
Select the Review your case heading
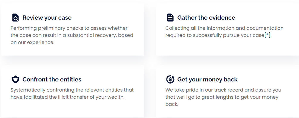coord(47,18)
